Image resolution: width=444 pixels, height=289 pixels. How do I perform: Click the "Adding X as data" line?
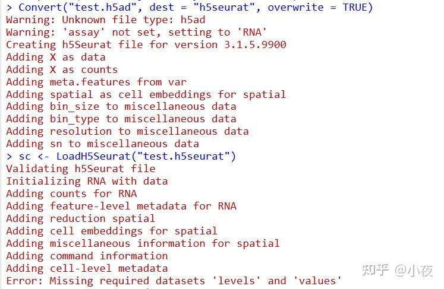coord(55,57)
